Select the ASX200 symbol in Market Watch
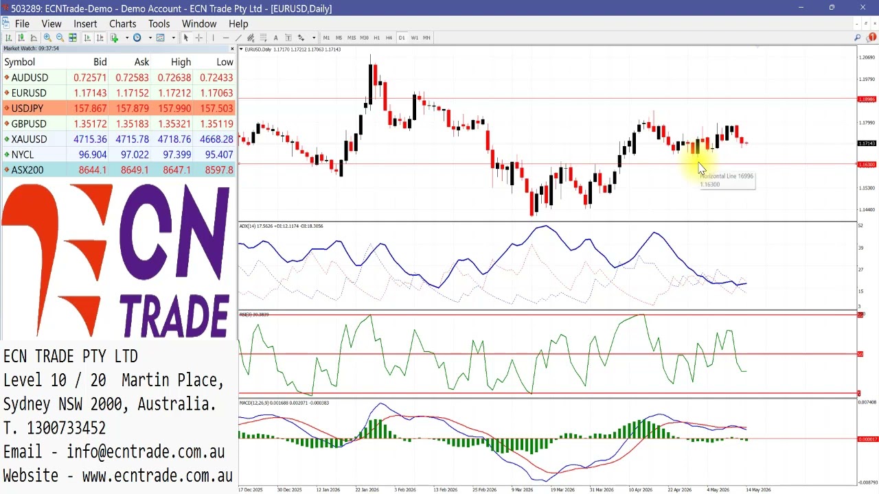Image resolution: width=879 pixels, height=494 pixels. pos(27,170)
